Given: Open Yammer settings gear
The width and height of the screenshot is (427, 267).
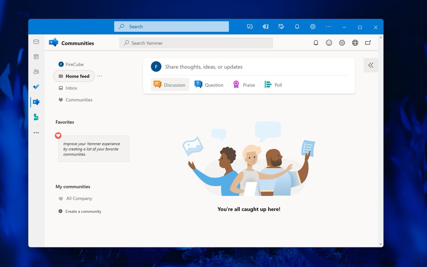Looking at the screenshot, I should click(342, 43).
